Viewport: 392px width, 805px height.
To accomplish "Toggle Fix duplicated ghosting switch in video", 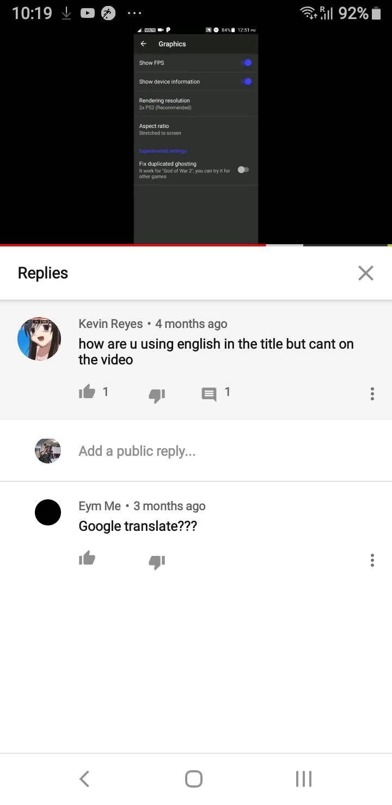I will point(243,170).
